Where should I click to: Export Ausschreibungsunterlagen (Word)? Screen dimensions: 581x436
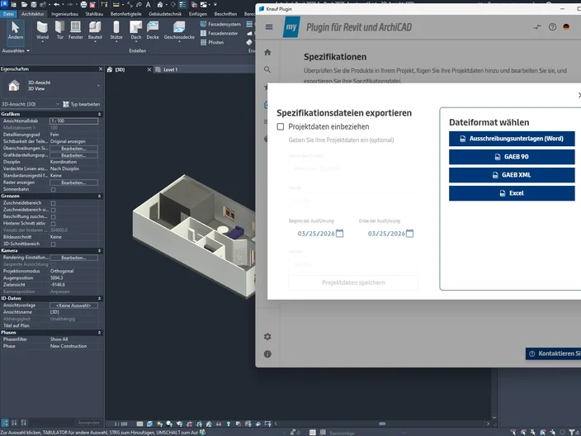pos(512,139)
